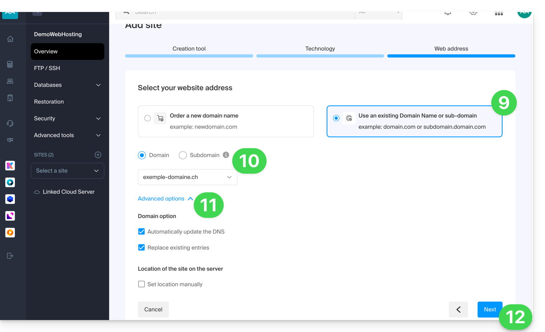The width and height of the screenshot is (545, 332).
Task: Click the Linked Cloud Server link
Action: tap(68, 192)
